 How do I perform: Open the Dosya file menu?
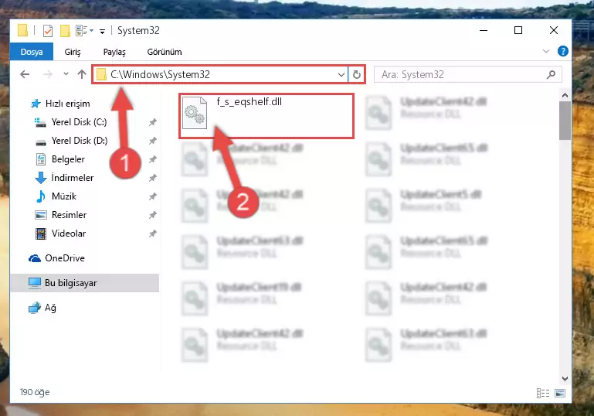pos(32,52)
